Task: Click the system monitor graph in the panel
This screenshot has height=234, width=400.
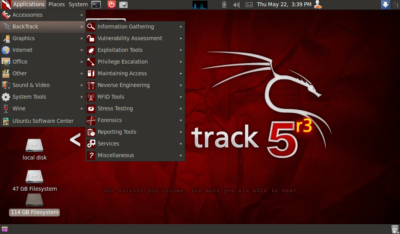Action: (200, 5)
